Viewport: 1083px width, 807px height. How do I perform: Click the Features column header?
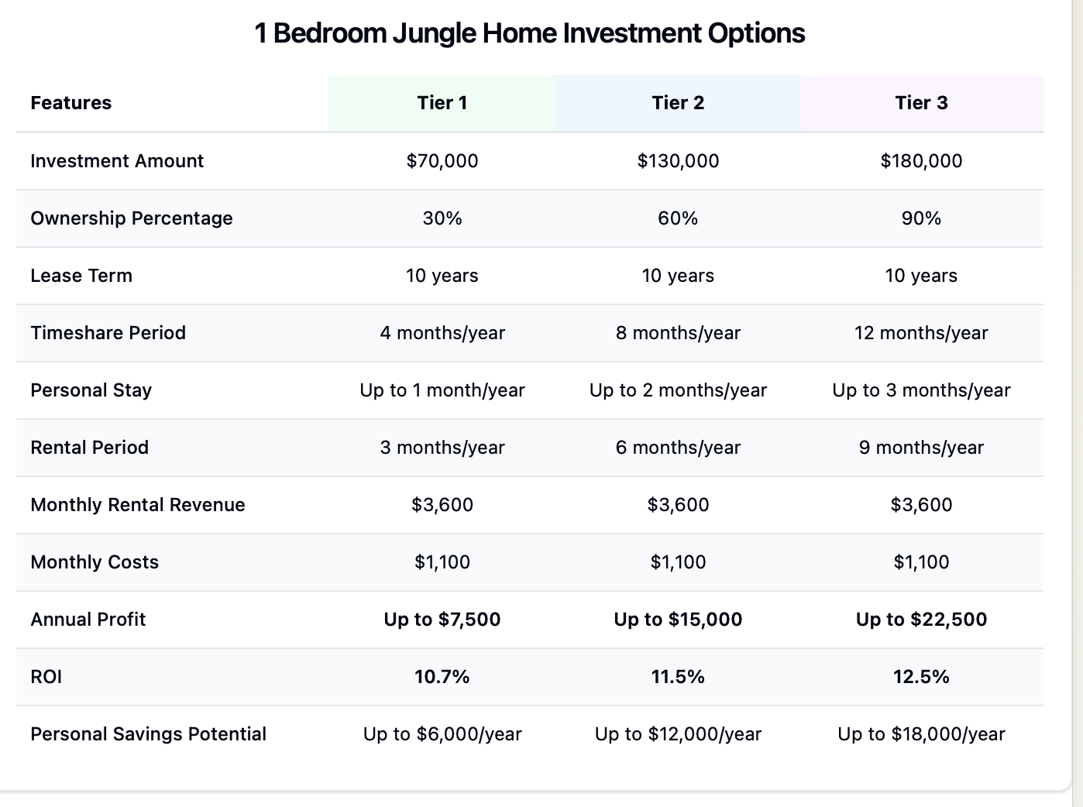click(71, 103)
